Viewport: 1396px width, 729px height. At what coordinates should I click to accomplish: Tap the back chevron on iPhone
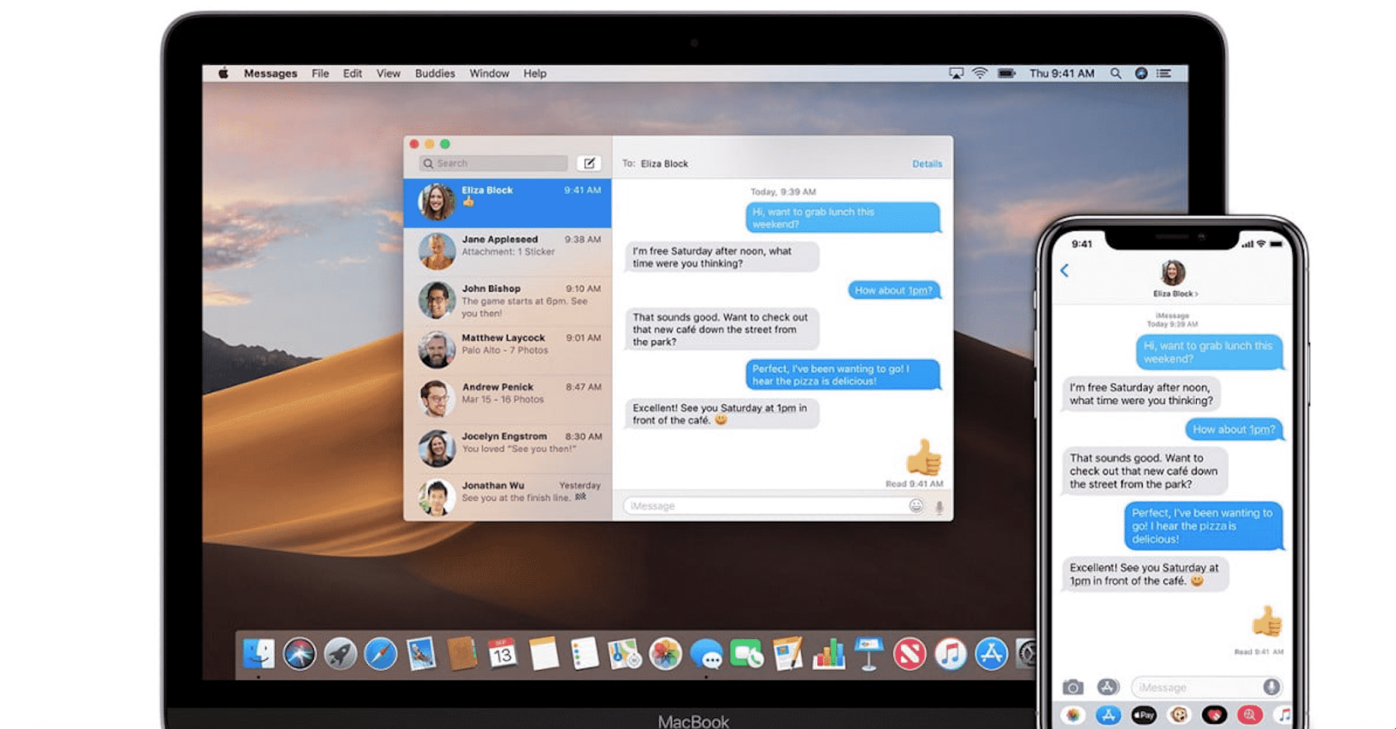(1065, 271)
